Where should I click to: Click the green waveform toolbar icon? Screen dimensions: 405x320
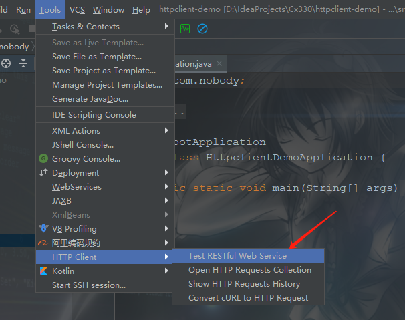[185, 29]
